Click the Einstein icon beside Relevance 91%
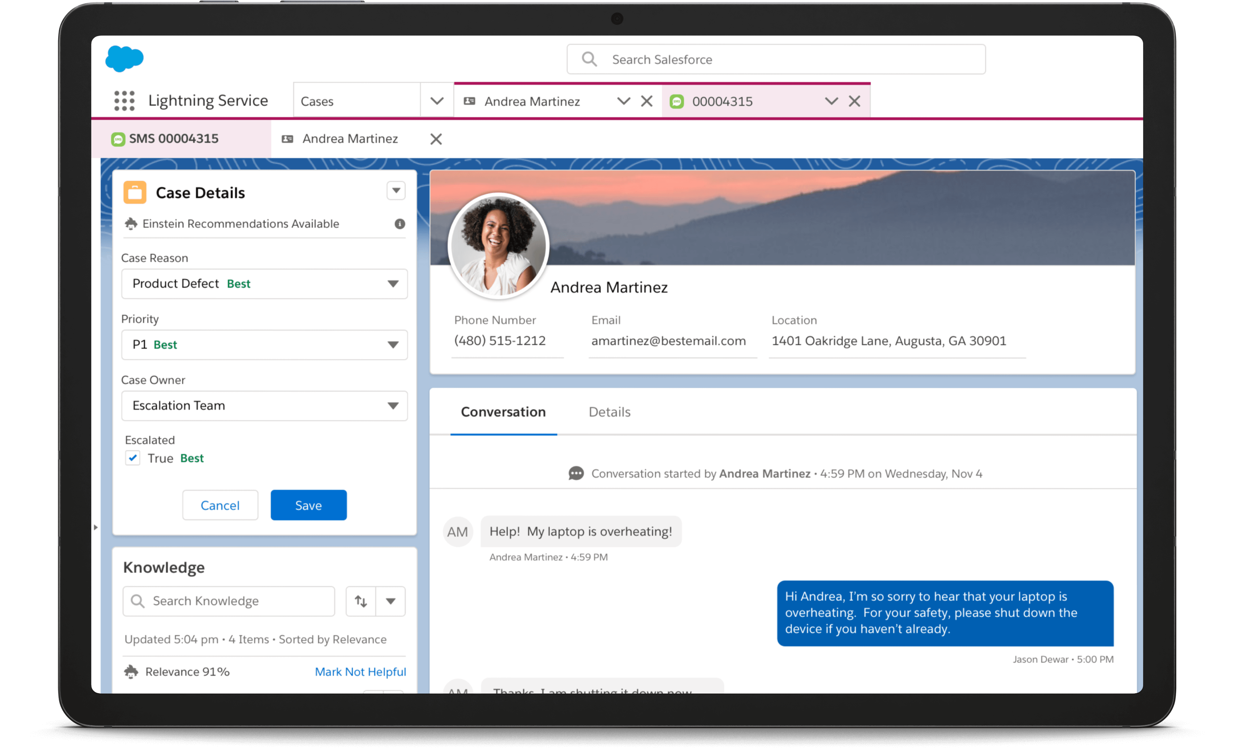Screen dimensions: 1235x751 pos(131,672)
